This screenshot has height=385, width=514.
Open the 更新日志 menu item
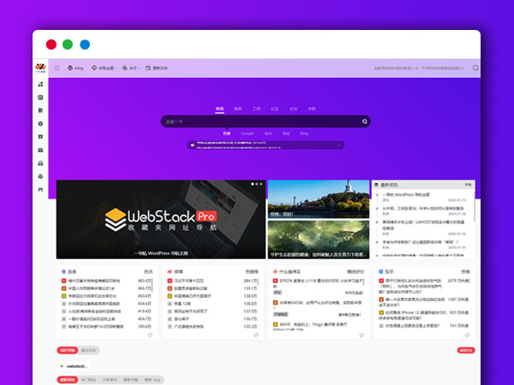[x=157, y=68]
